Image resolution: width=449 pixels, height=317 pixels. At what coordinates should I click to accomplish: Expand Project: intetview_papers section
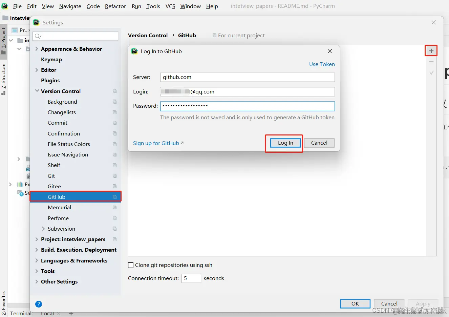(37, 239)
